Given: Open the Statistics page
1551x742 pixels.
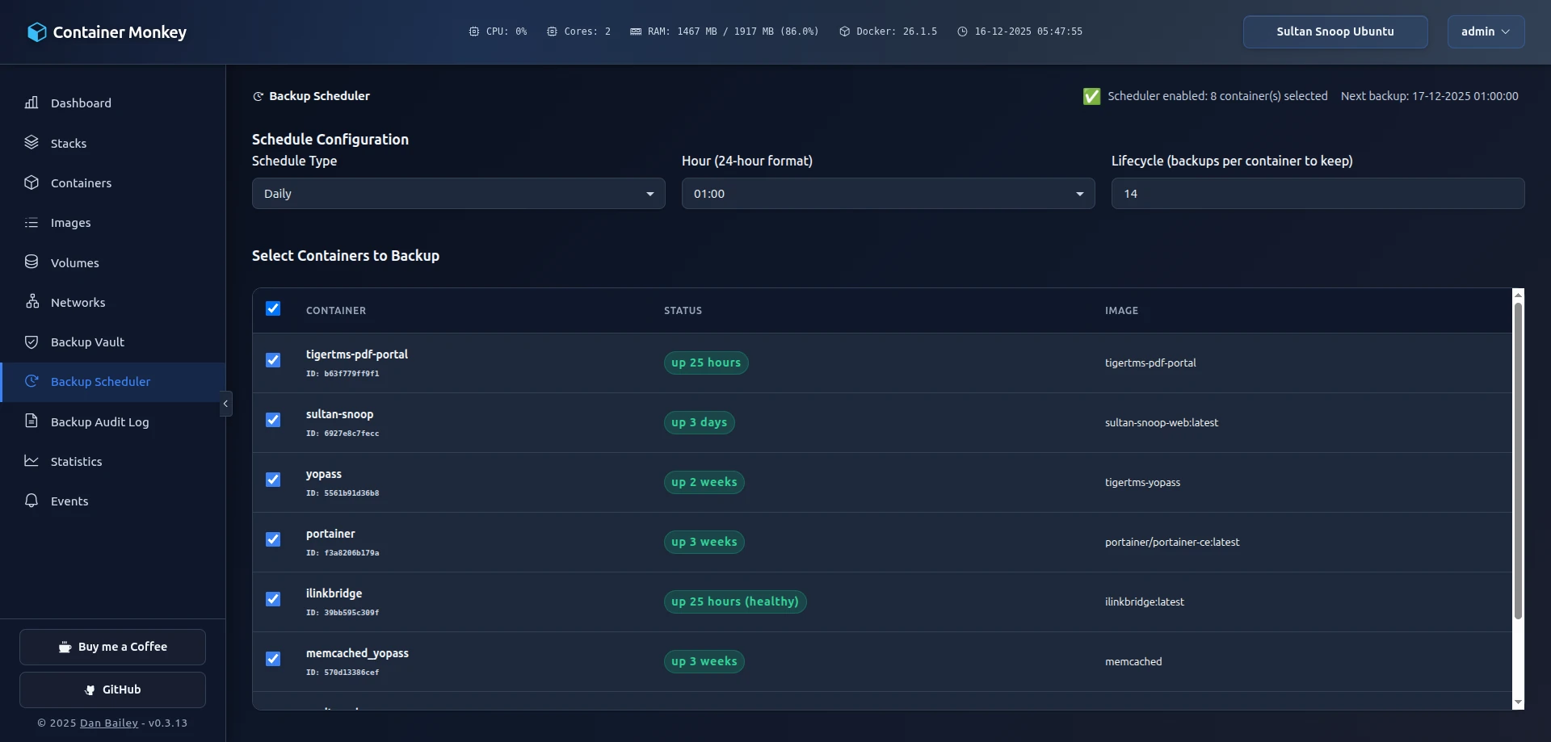Looking at the screenshot, I should pos(78,461).
